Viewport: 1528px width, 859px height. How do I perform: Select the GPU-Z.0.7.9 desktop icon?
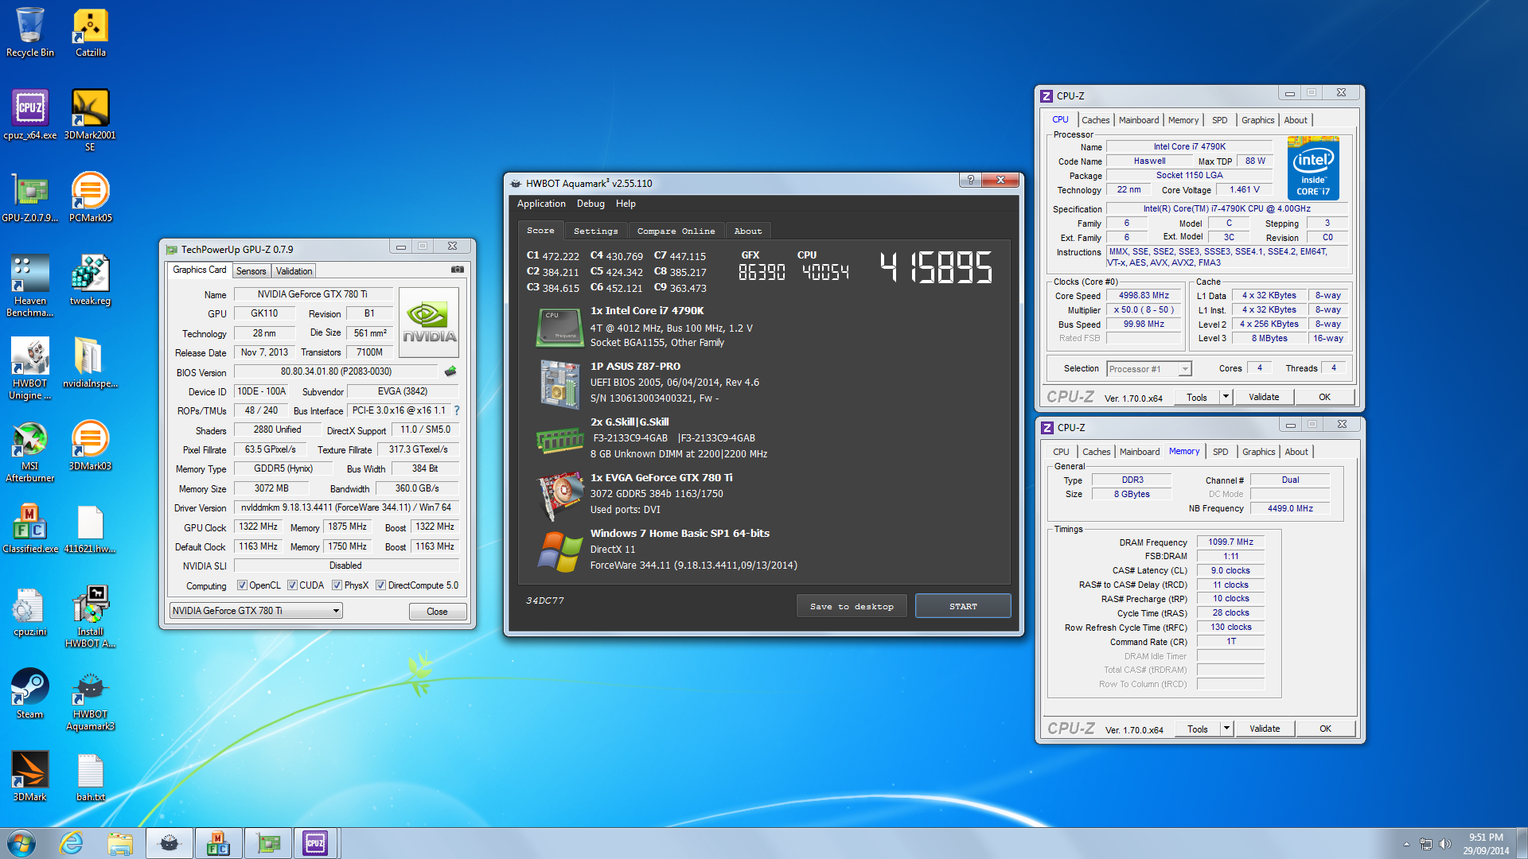(x=30, y=197)
